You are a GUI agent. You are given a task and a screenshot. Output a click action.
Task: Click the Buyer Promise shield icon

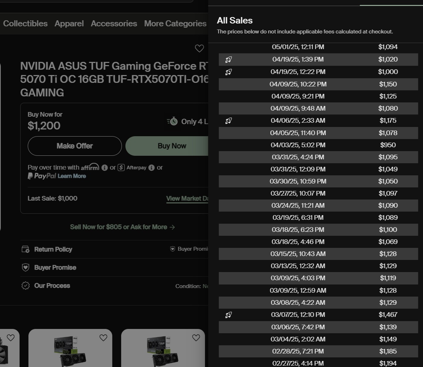(26, 267)
